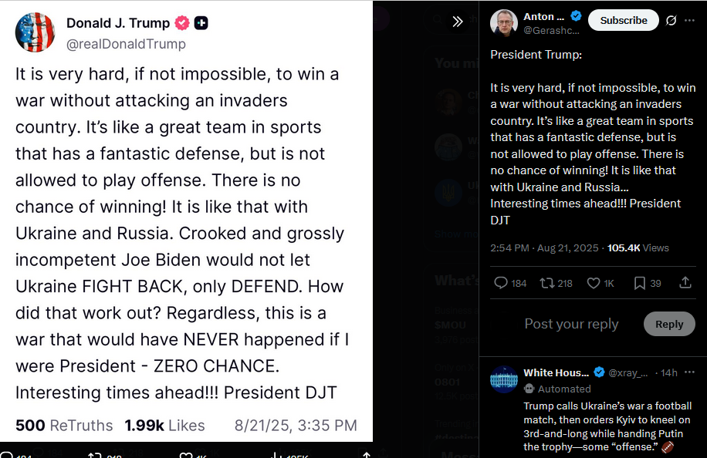The width and height of the screenshot is (707, 458).
Task: Click the gray Reply button
Action: 669,324
